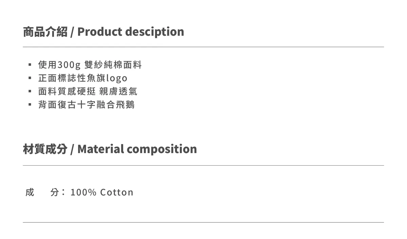Click the "100% Cotton" value
Viewport: 407px width, 239px height.
tap(102, 192)
